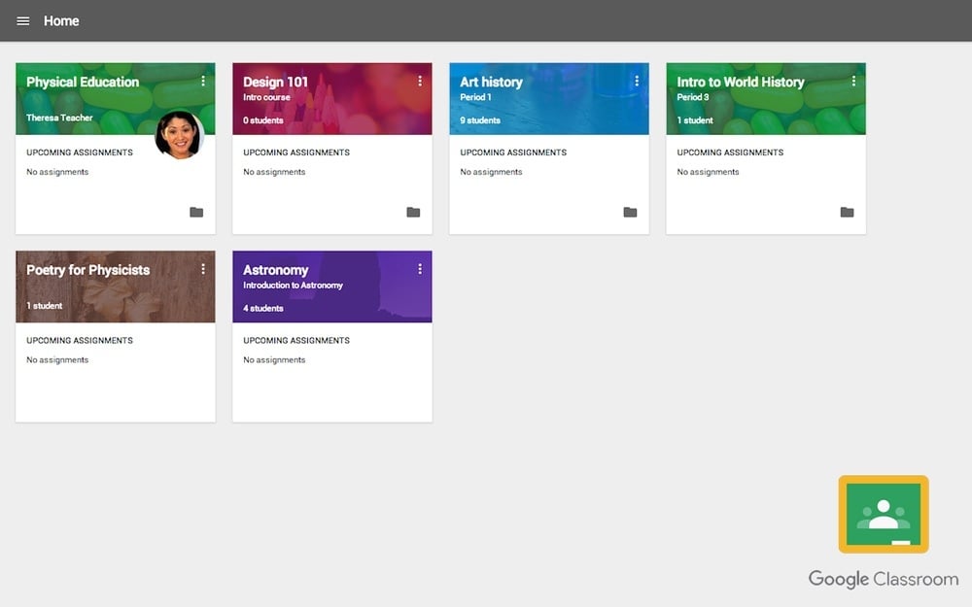Screen dimensions: 972x607
Task: Open Poetry for Physicists options menu
Action: pos(204,269)
